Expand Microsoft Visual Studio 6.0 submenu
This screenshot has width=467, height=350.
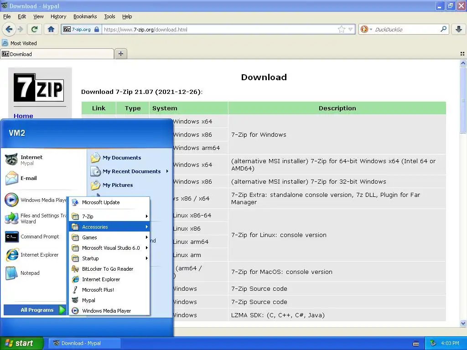109,247
